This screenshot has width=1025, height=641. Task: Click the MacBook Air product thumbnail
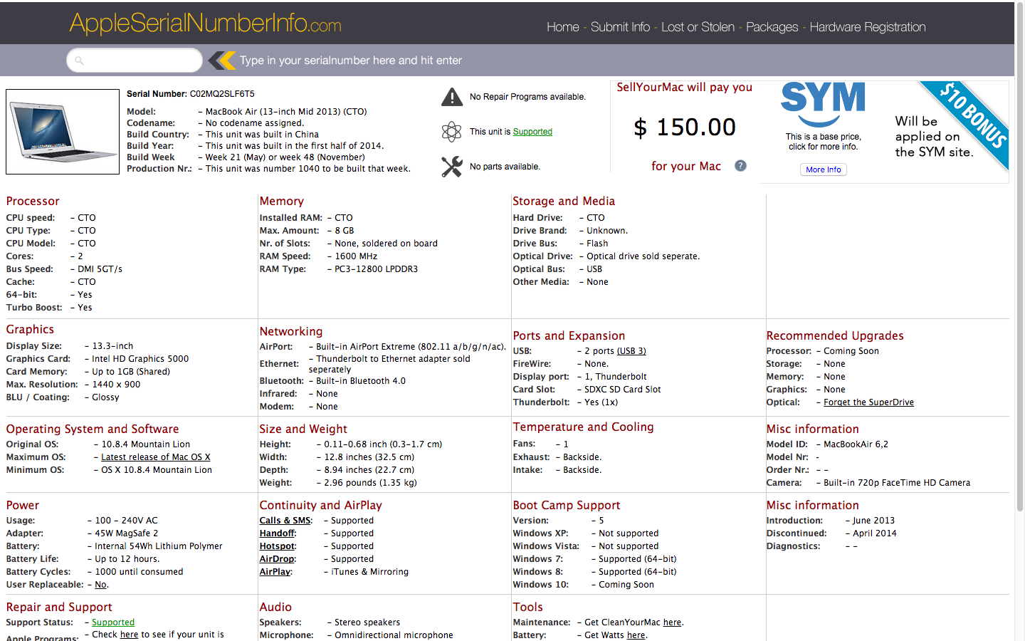point(63,132)
